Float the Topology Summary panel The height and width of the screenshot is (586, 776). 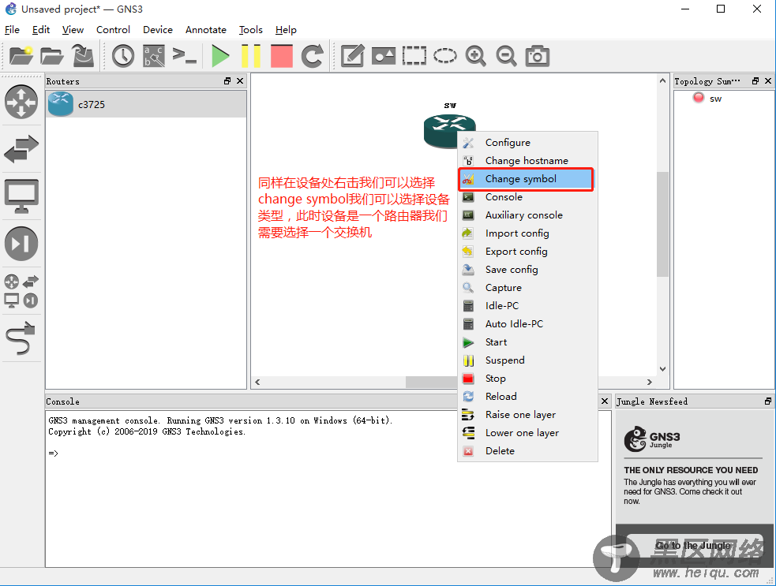755,80
